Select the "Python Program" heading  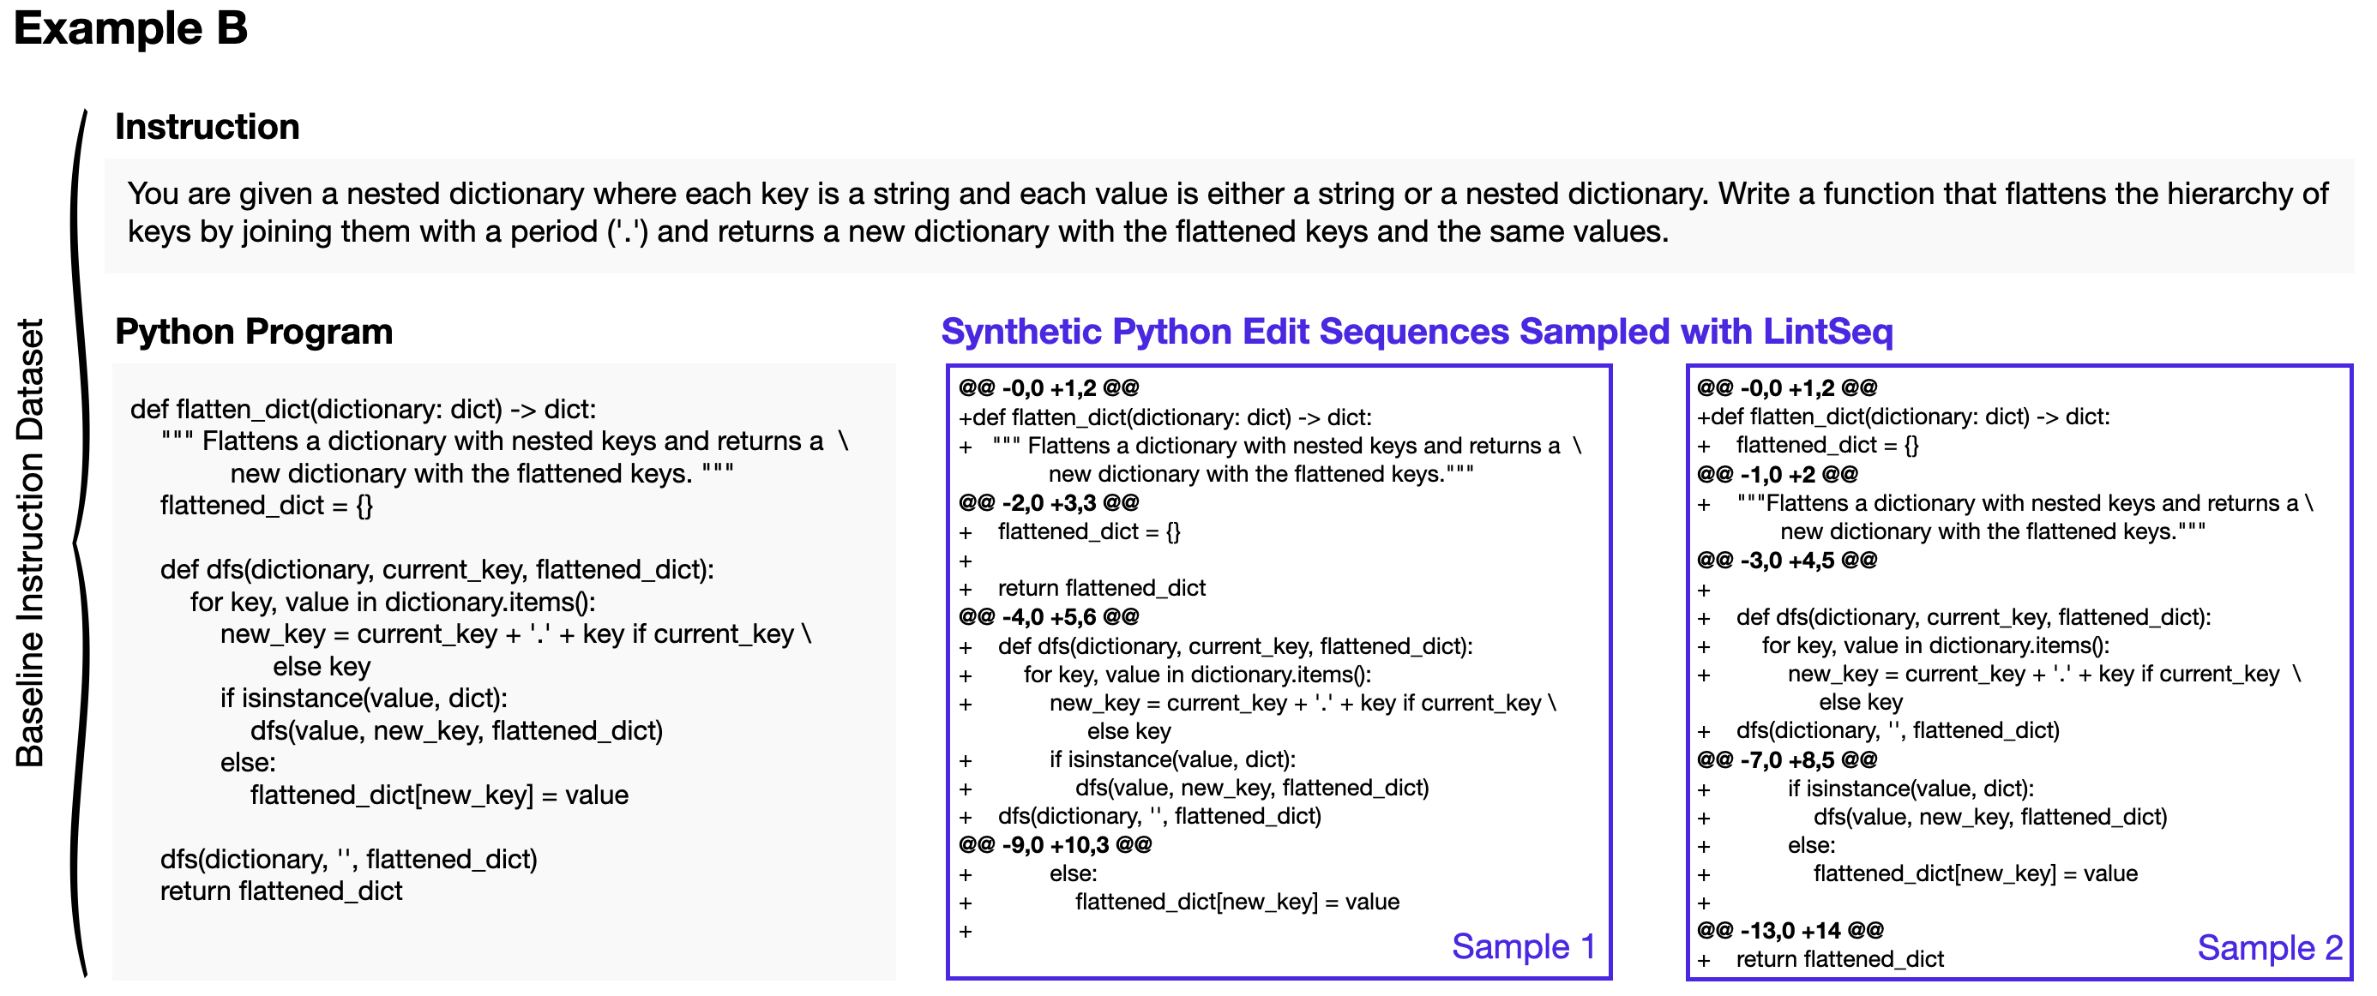pyautogui.click(x=254, y=331)
